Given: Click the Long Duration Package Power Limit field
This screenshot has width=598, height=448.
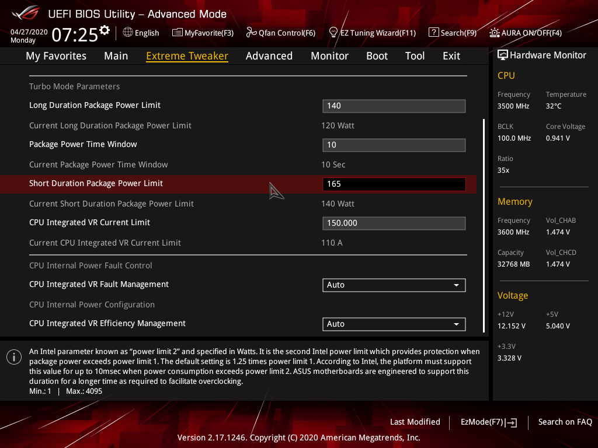Looking at the screenshot, I should 394,106.
